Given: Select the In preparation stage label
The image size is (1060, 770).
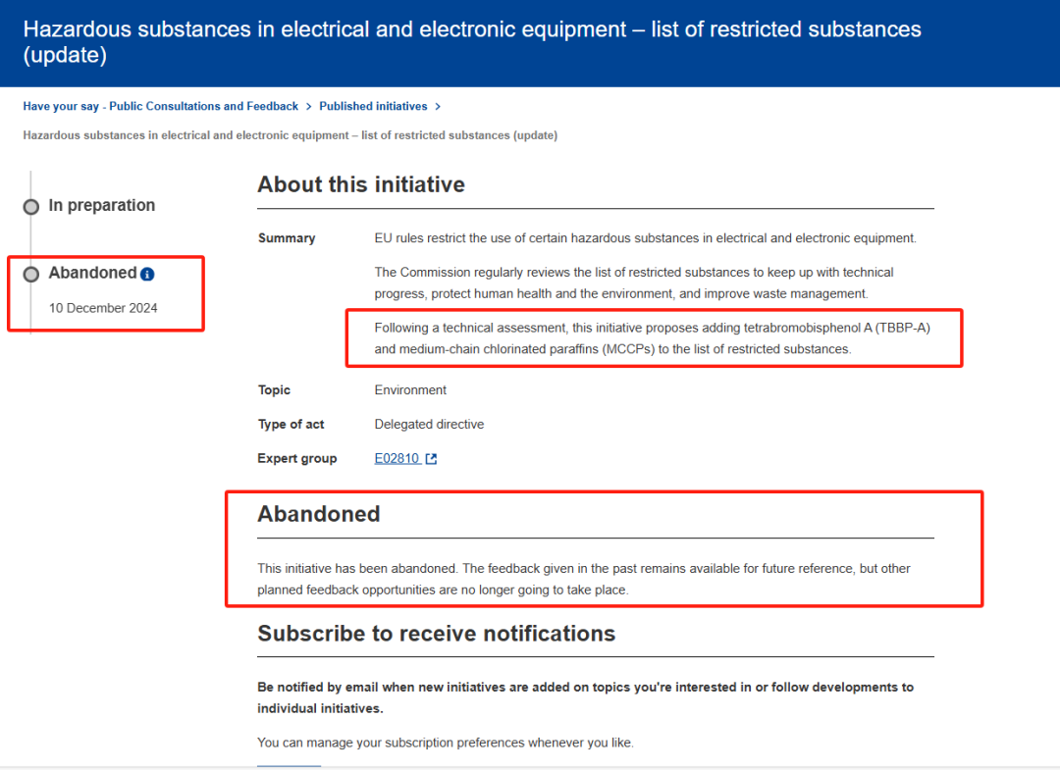Looking at the screenshot, I should 101,205.
